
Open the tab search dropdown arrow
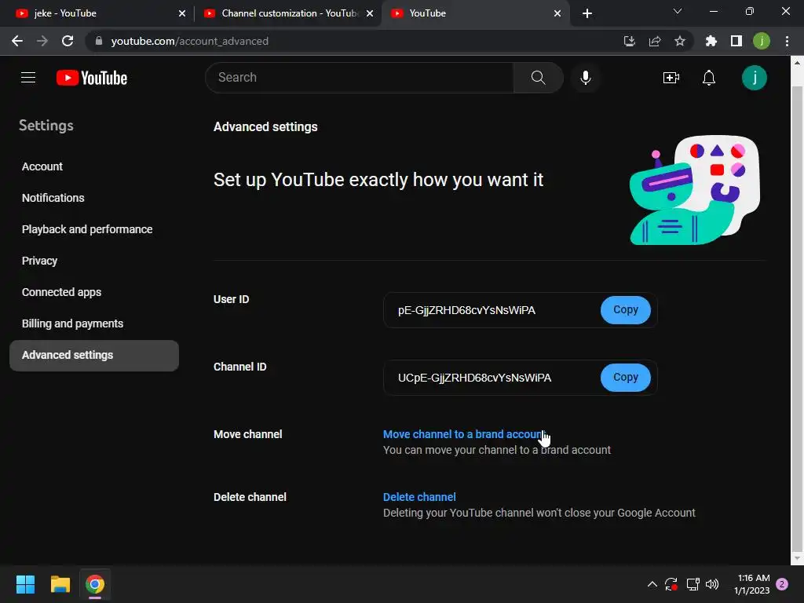[678, 11]
